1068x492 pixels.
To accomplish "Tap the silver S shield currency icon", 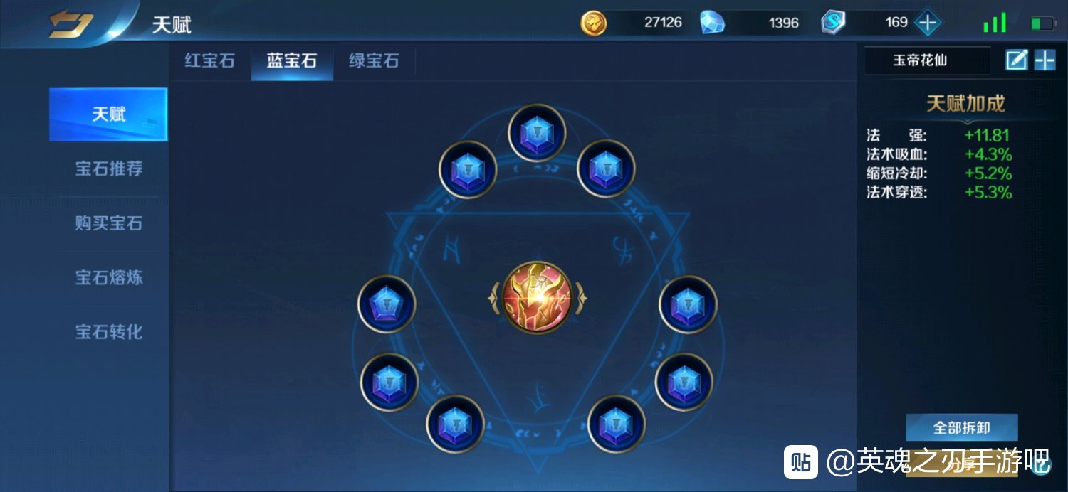I will click(x=832, y=23).
